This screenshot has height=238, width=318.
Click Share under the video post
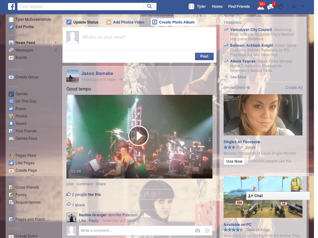click(x=101, y=184)
